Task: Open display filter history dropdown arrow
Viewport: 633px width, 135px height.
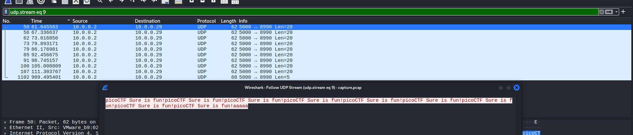Action: click(616, 12)
